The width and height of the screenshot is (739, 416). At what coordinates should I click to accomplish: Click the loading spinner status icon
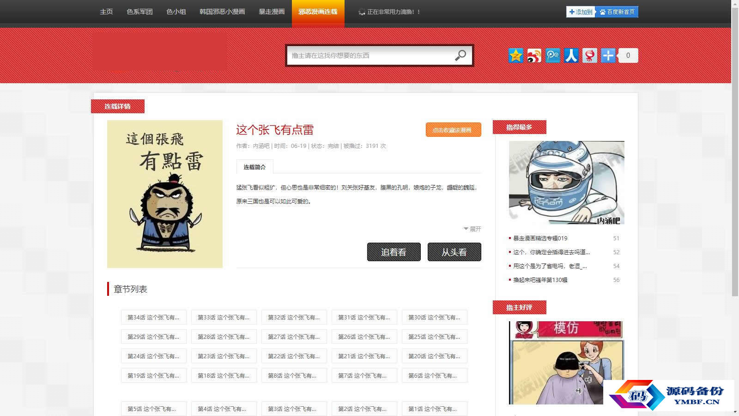[362, 12]
